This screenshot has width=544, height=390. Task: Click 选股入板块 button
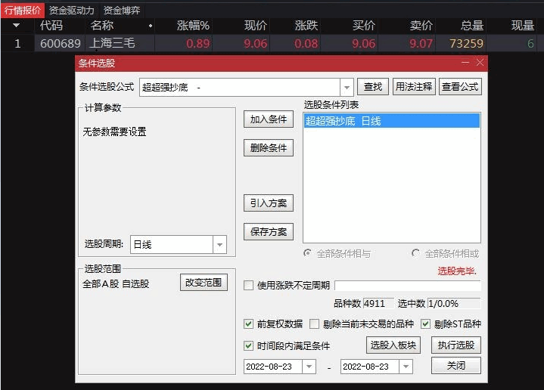(393, 345)
